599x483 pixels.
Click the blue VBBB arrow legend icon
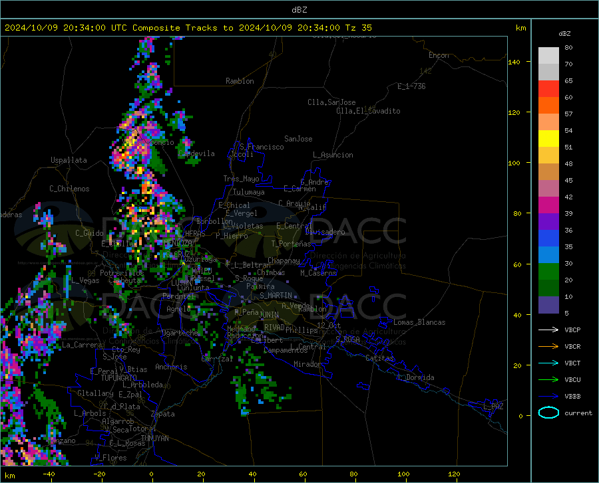tap(548, 397)
